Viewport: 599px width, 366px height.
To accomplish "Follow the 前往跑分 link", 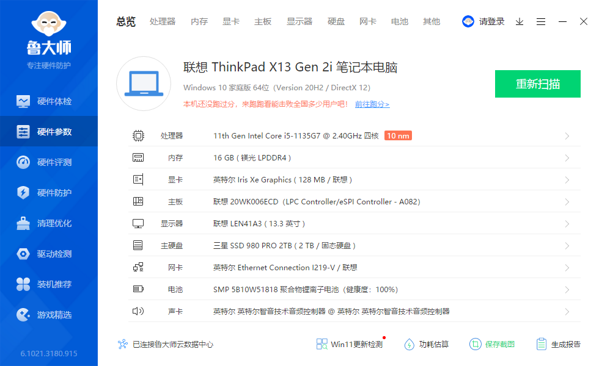I will pos(372,104).
